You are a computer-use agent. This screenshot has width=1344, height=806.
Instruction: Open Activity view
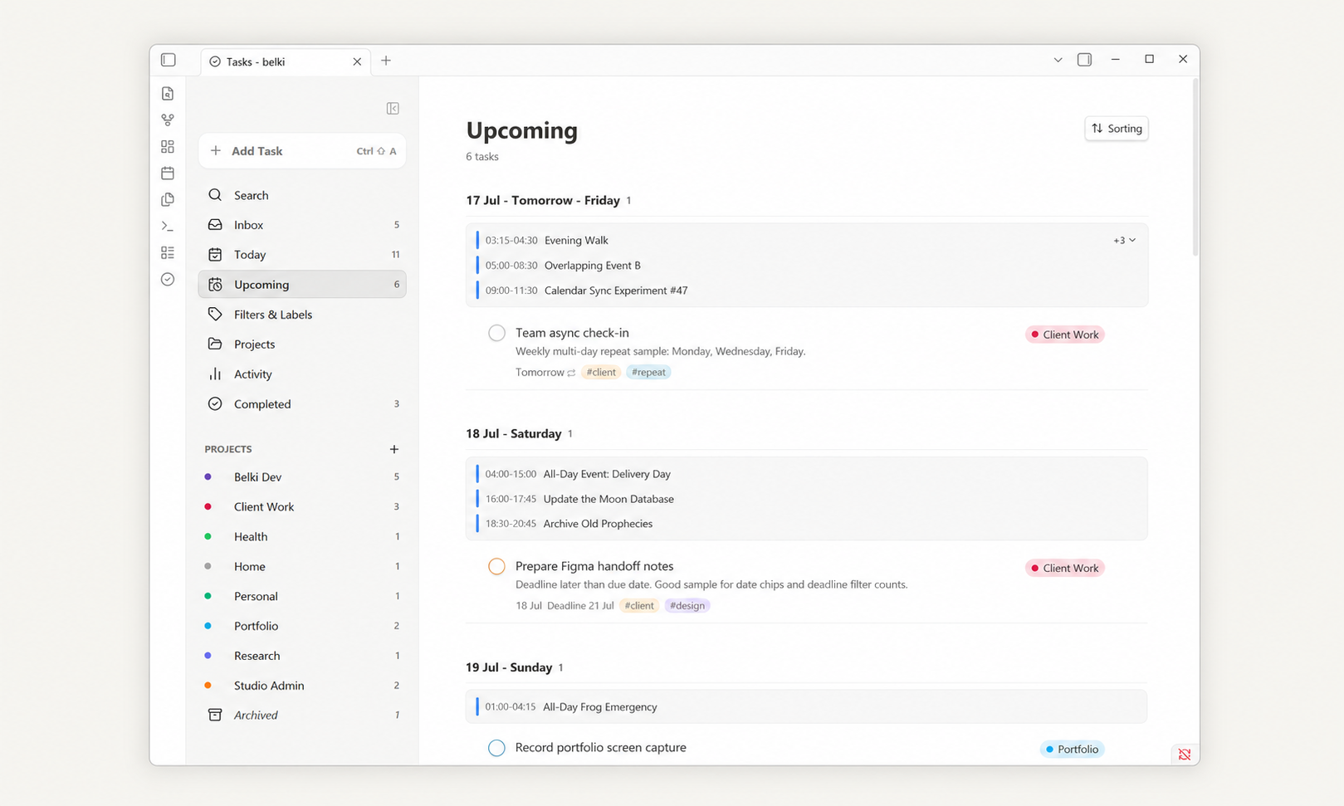(302, 374)
